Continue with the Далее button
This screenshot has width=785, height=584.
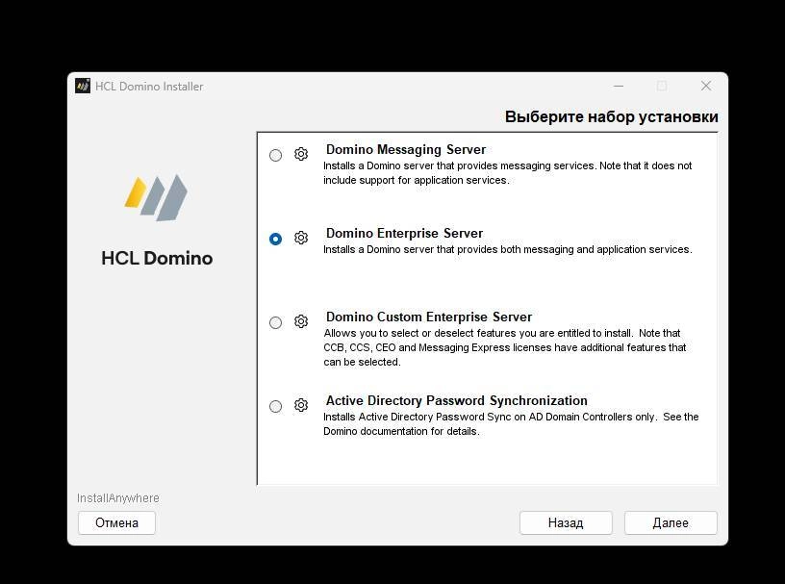point(671,522)
